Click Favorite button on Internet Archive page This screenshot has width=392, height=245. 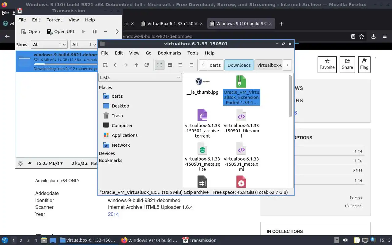tap(327, 64)
